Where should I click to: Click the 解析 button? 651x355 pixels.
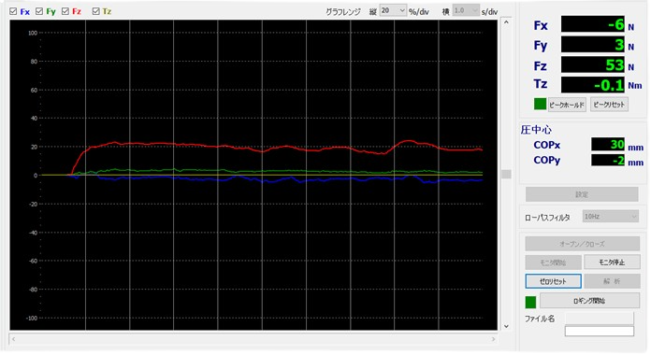click(612, 281)
